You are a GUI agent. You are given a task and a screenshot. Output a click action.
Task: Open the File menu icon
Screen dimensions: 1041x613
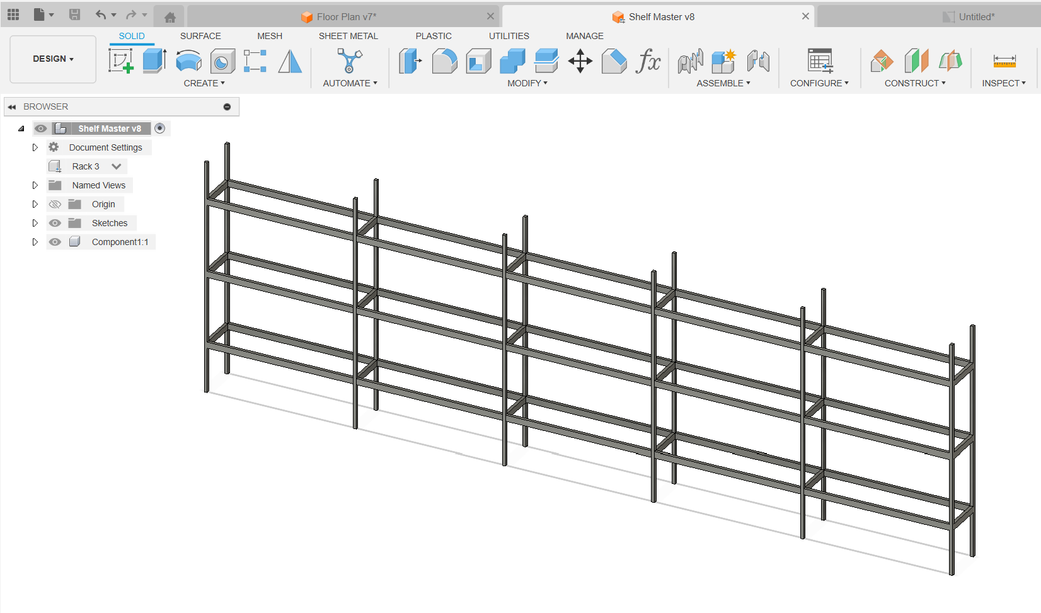point(43,14)
